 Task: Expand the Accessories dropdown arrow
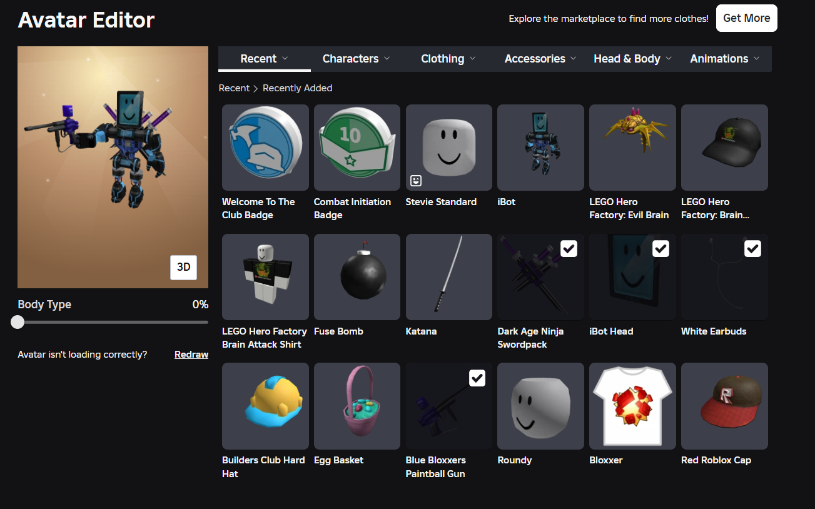click(x=574, y=58)
